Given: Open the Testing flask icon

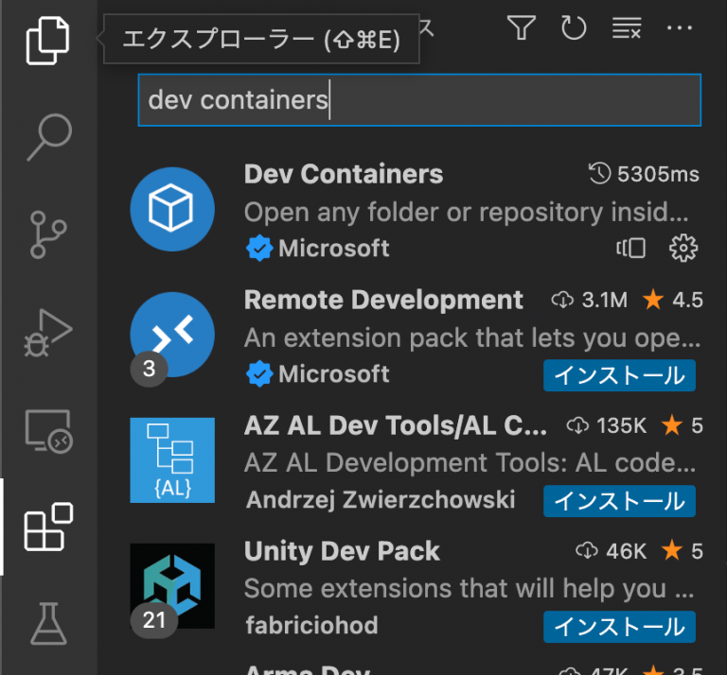Looking at the screenshot, I should 48,624.
